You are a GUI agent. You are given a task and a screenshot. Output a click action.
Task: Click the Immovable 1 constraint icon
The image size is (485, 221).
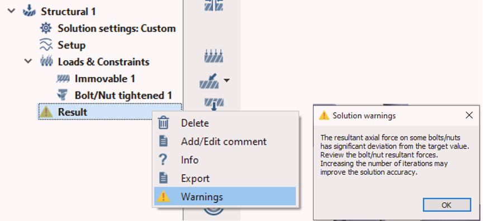(63, 79)
